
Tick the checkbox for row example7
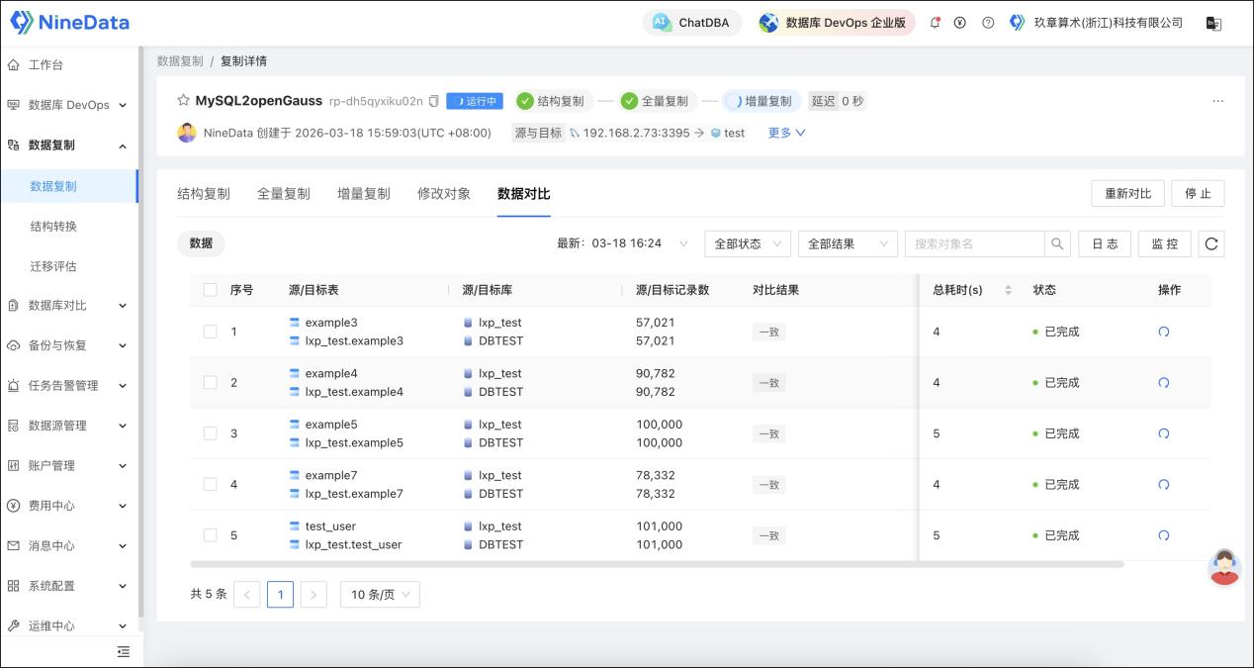(210, 484)
